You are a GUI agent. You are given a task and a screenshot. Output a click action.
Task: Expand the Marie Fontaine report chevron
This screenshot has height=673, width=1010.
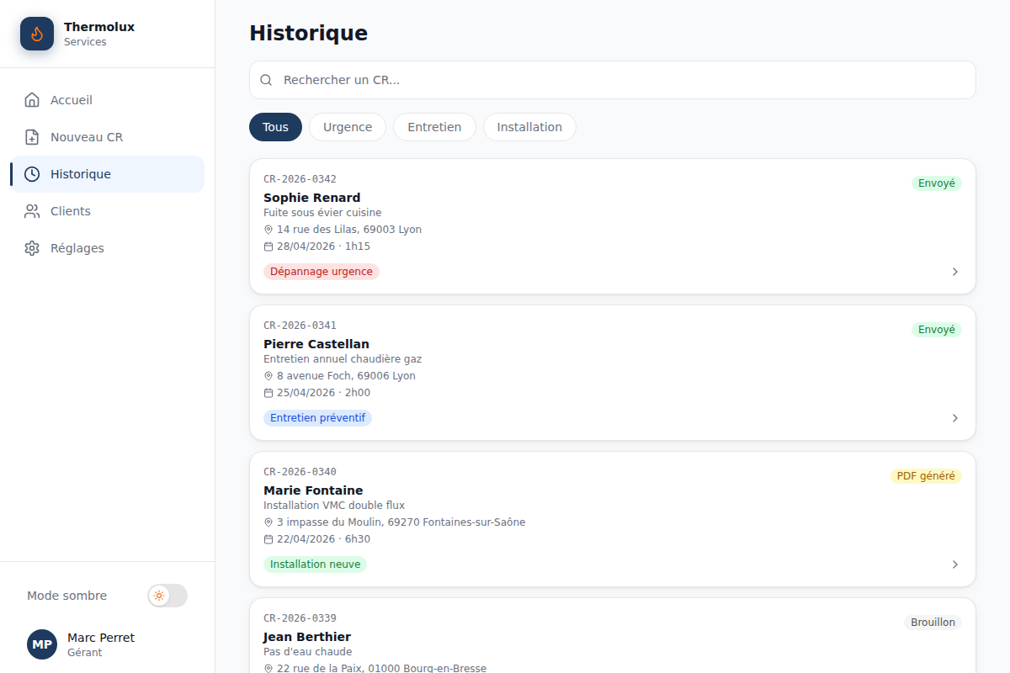(x=955, y=564)
